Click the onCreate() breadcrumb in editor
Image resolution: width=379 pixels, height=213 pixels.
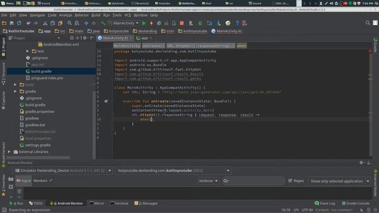153,46
